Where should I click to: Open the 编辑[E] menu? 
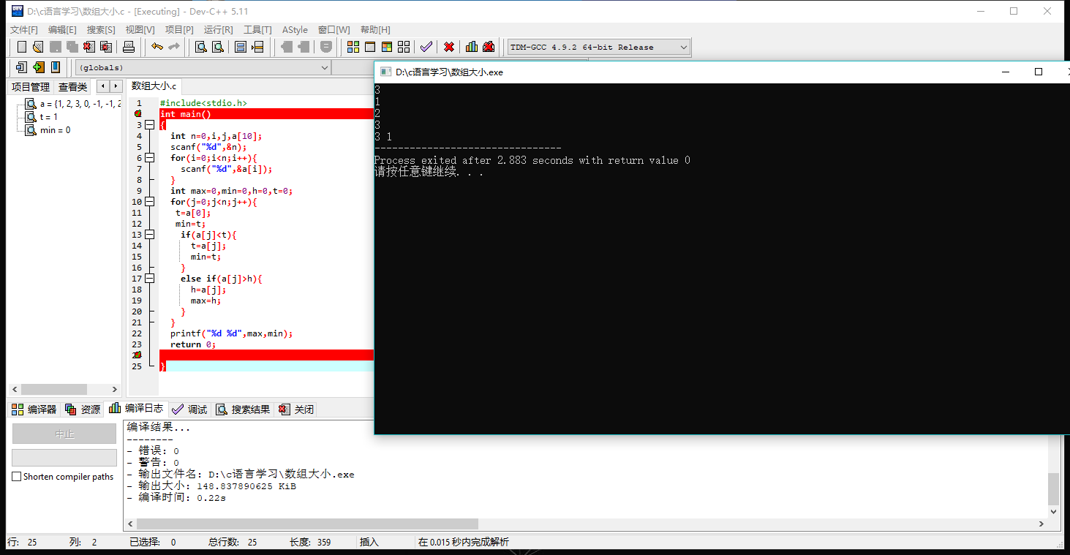62,30
